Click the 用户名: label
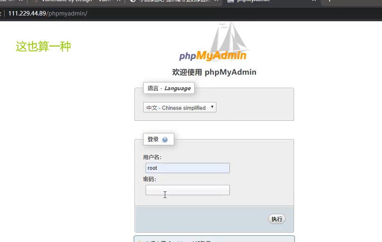Screen dimensions: 382x242 tap(152, 158)
